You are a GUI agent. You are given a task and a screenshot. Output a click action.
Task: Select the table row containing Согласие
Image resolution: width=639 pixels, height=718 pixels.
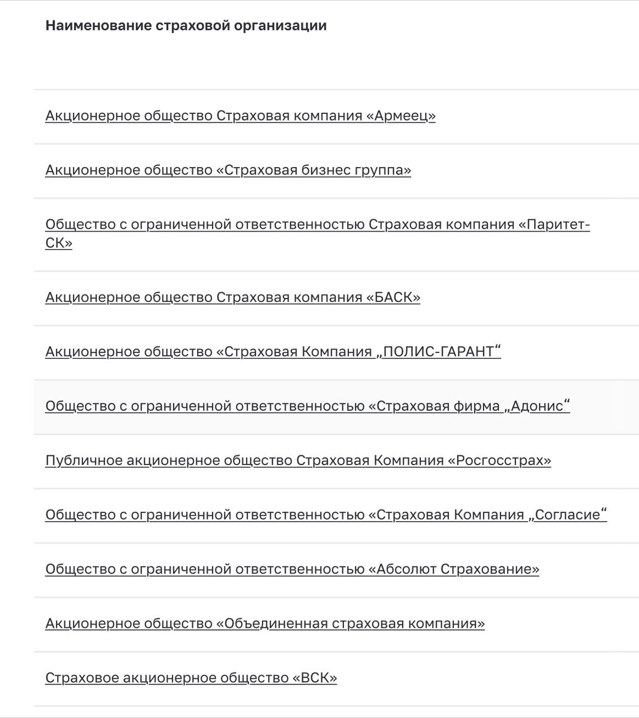336,516
